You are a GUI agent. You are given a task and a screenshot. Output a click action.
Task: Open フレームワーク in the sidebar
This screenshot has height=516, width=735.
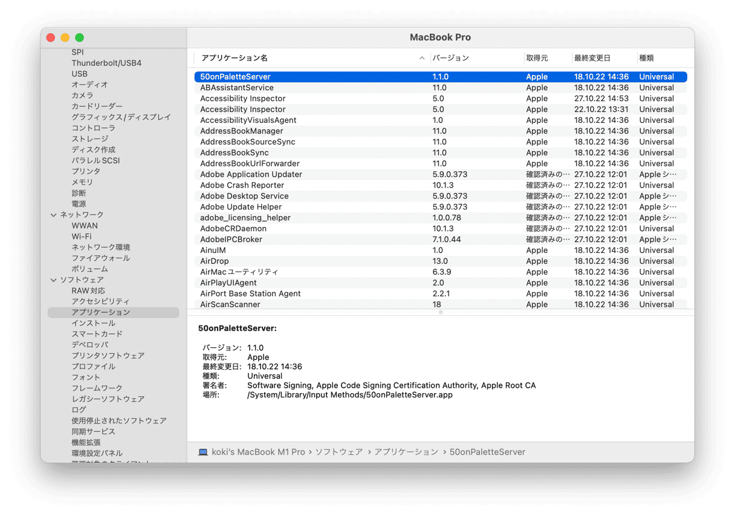pos(97,389)
